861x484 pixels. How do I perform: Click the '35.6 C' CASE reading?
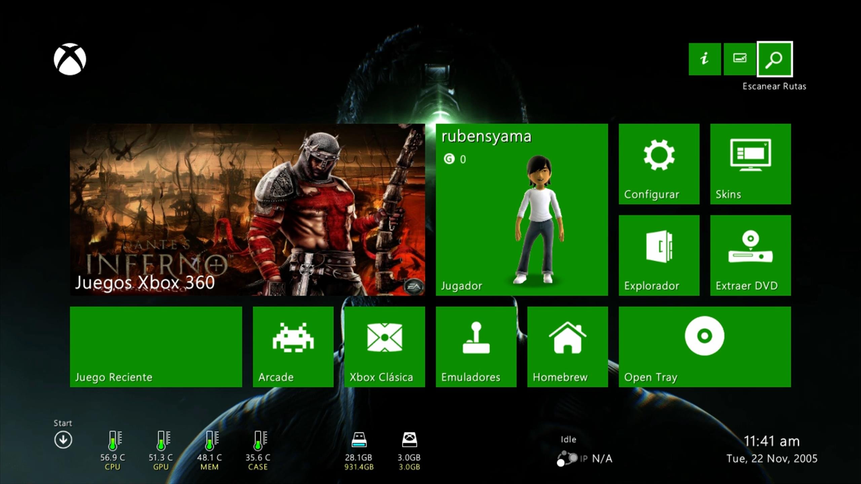[258, 457]
